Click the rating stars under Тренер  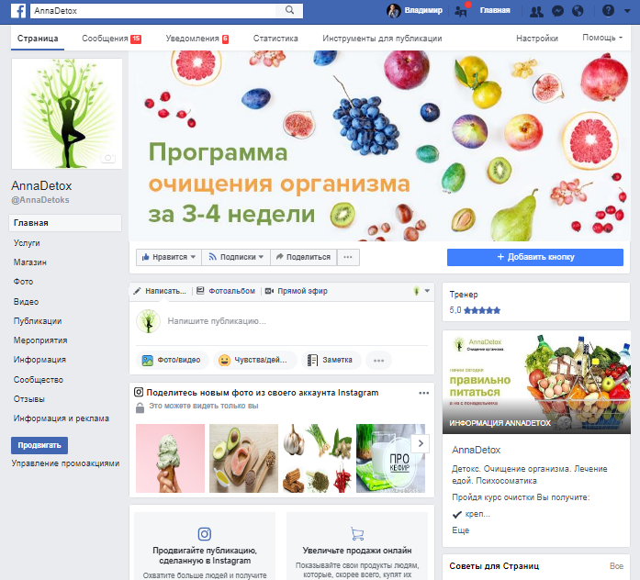point(482,310)
